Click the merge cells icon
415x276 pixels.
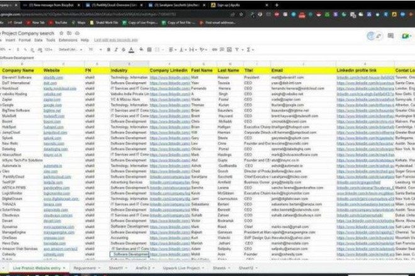pyautogui.click(x=158, y=50)
